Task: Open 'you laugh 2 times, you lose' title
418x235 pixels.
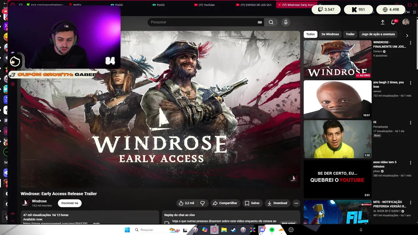Action: (389, 85)
